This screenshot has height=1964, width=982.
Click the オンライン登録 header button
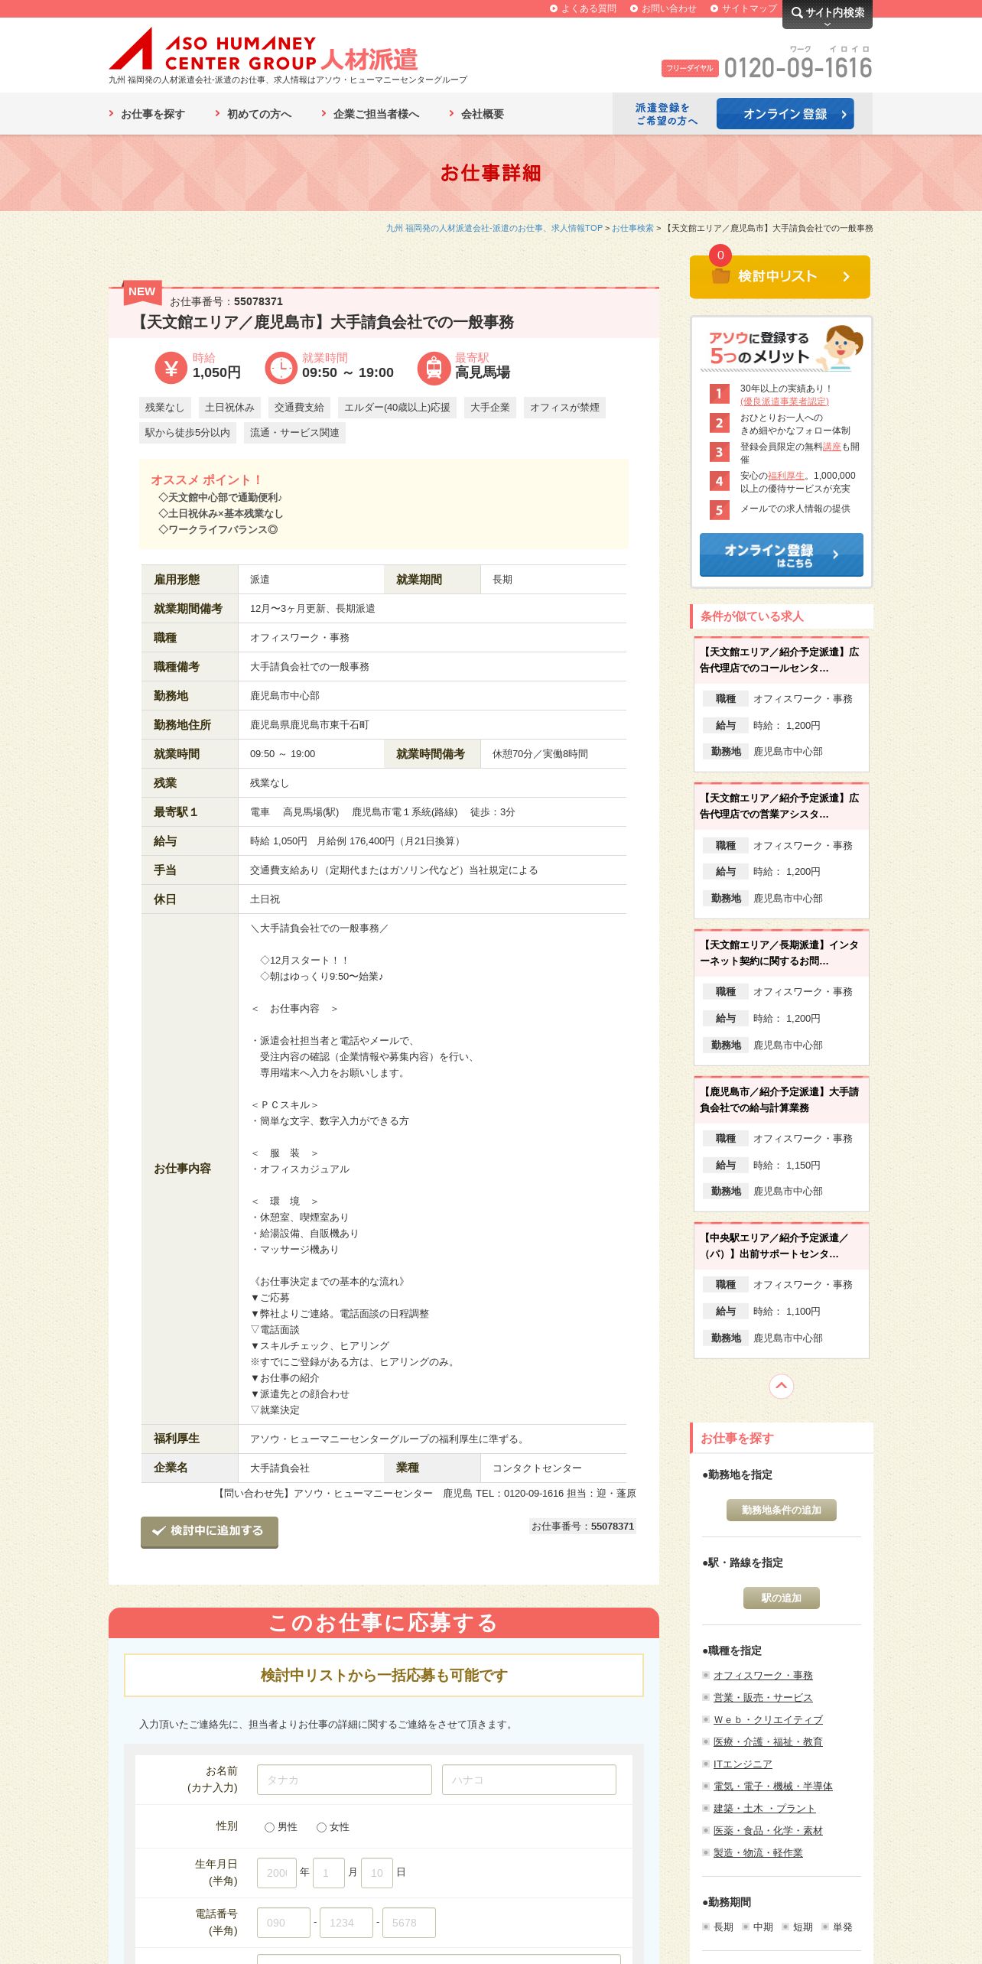click(785, 114)
